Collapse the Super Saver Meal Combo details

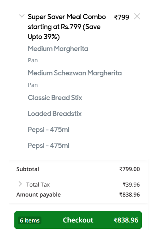22,16
